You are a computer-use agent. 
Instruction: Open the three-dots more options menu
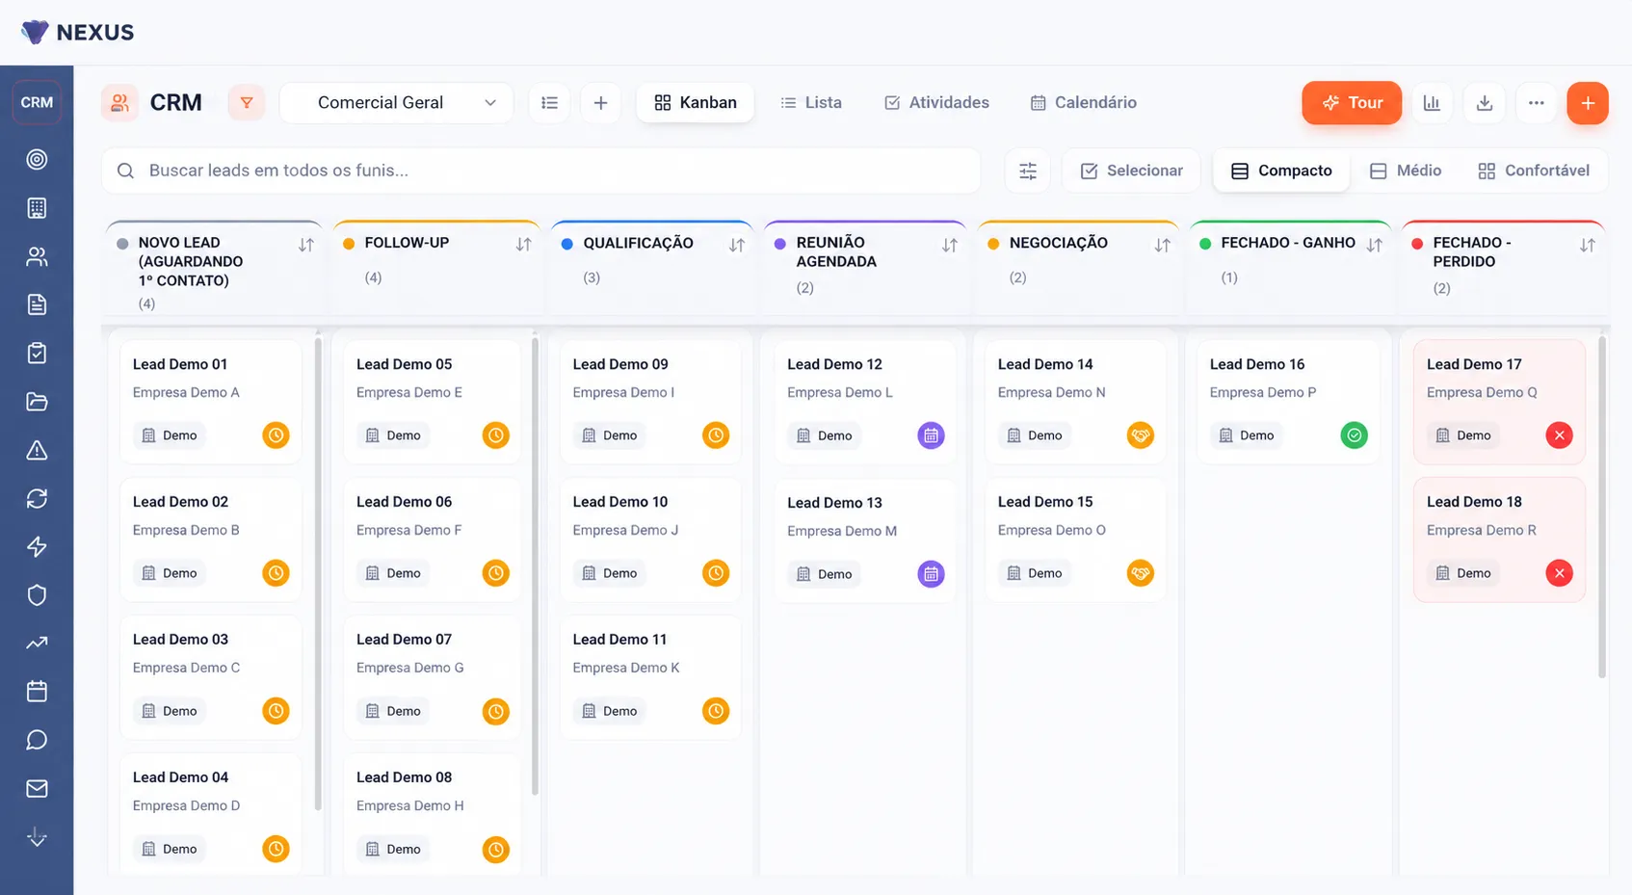pos(1537,103)
